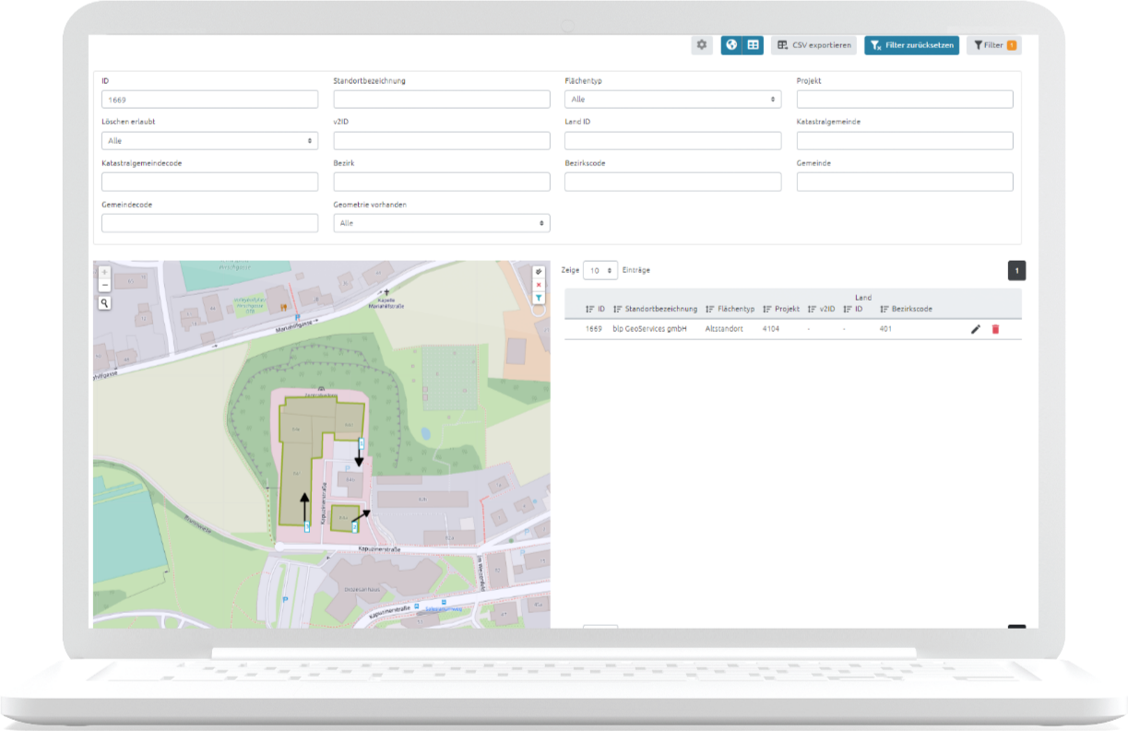This screenshot has height=731, width=1128.
Task: Open the settings gear menu
Action: (702, 45)
